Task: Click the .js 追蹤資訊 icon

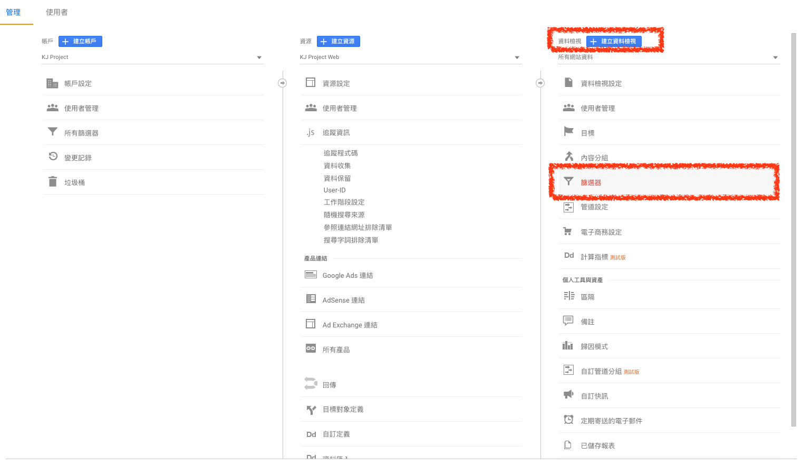Action: (311, 132)
